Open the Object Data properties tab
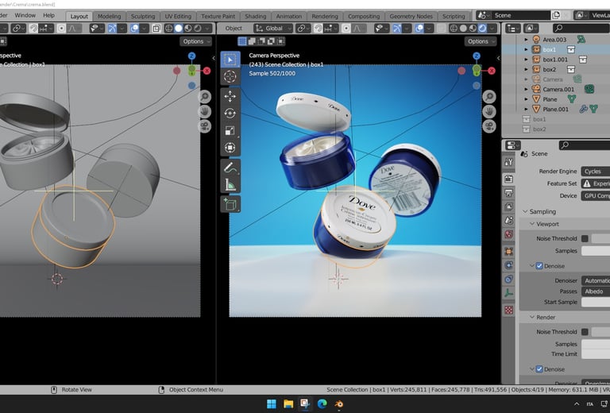 tap(509, 293)
